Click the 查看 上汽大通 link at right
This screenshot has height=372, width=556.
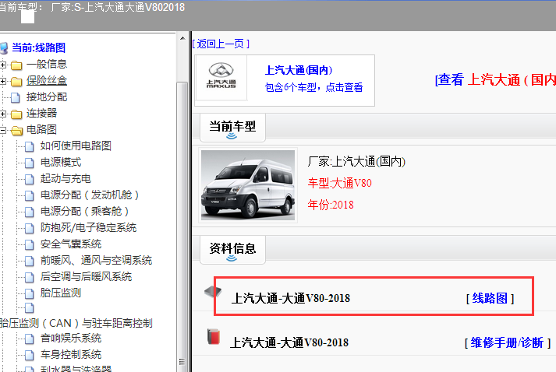(x=495, y=79)
